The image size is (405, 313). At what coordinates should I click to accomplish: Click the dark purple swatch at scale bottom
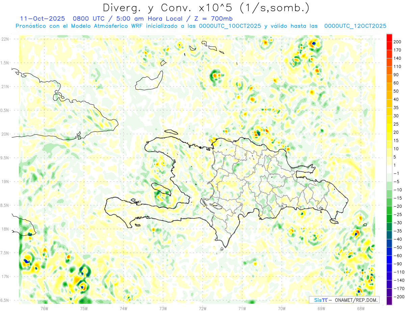pyautogui.click(x=389, y=301)
